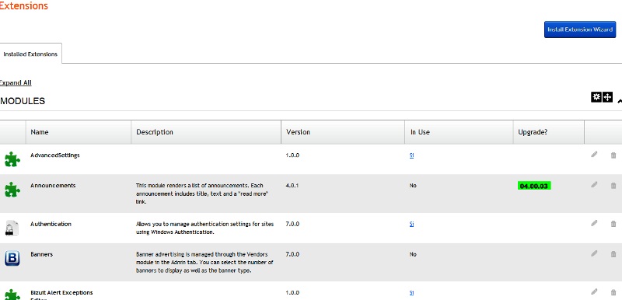This screenshot has height=300, width=622.
Task: Launch the Install Extension Wizard
Action: (x=580, y=30)
